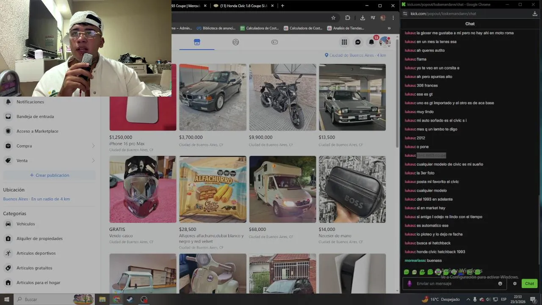Open Facebook notifications bell with badge 13
This screenshot has height=305, width=542.
pos(371,42)
